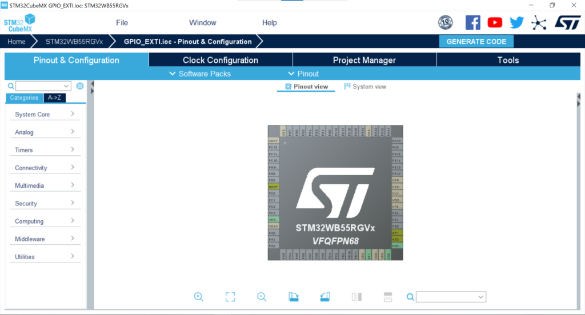Expand the left categories panel arrow
Image resolution: width=585 pixels, height=315 pixels.
(x=92, y=91)
